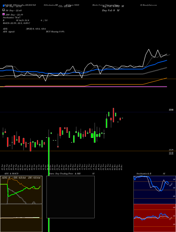Viewport: 176px width, 232px height.
Task: Click the '(MGR) 0, 63.6, 63.6' ADX values
Action: tap(36, 29)
